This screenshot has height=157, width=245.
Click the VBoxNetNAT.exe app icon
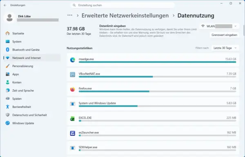(x=73, y=74)
